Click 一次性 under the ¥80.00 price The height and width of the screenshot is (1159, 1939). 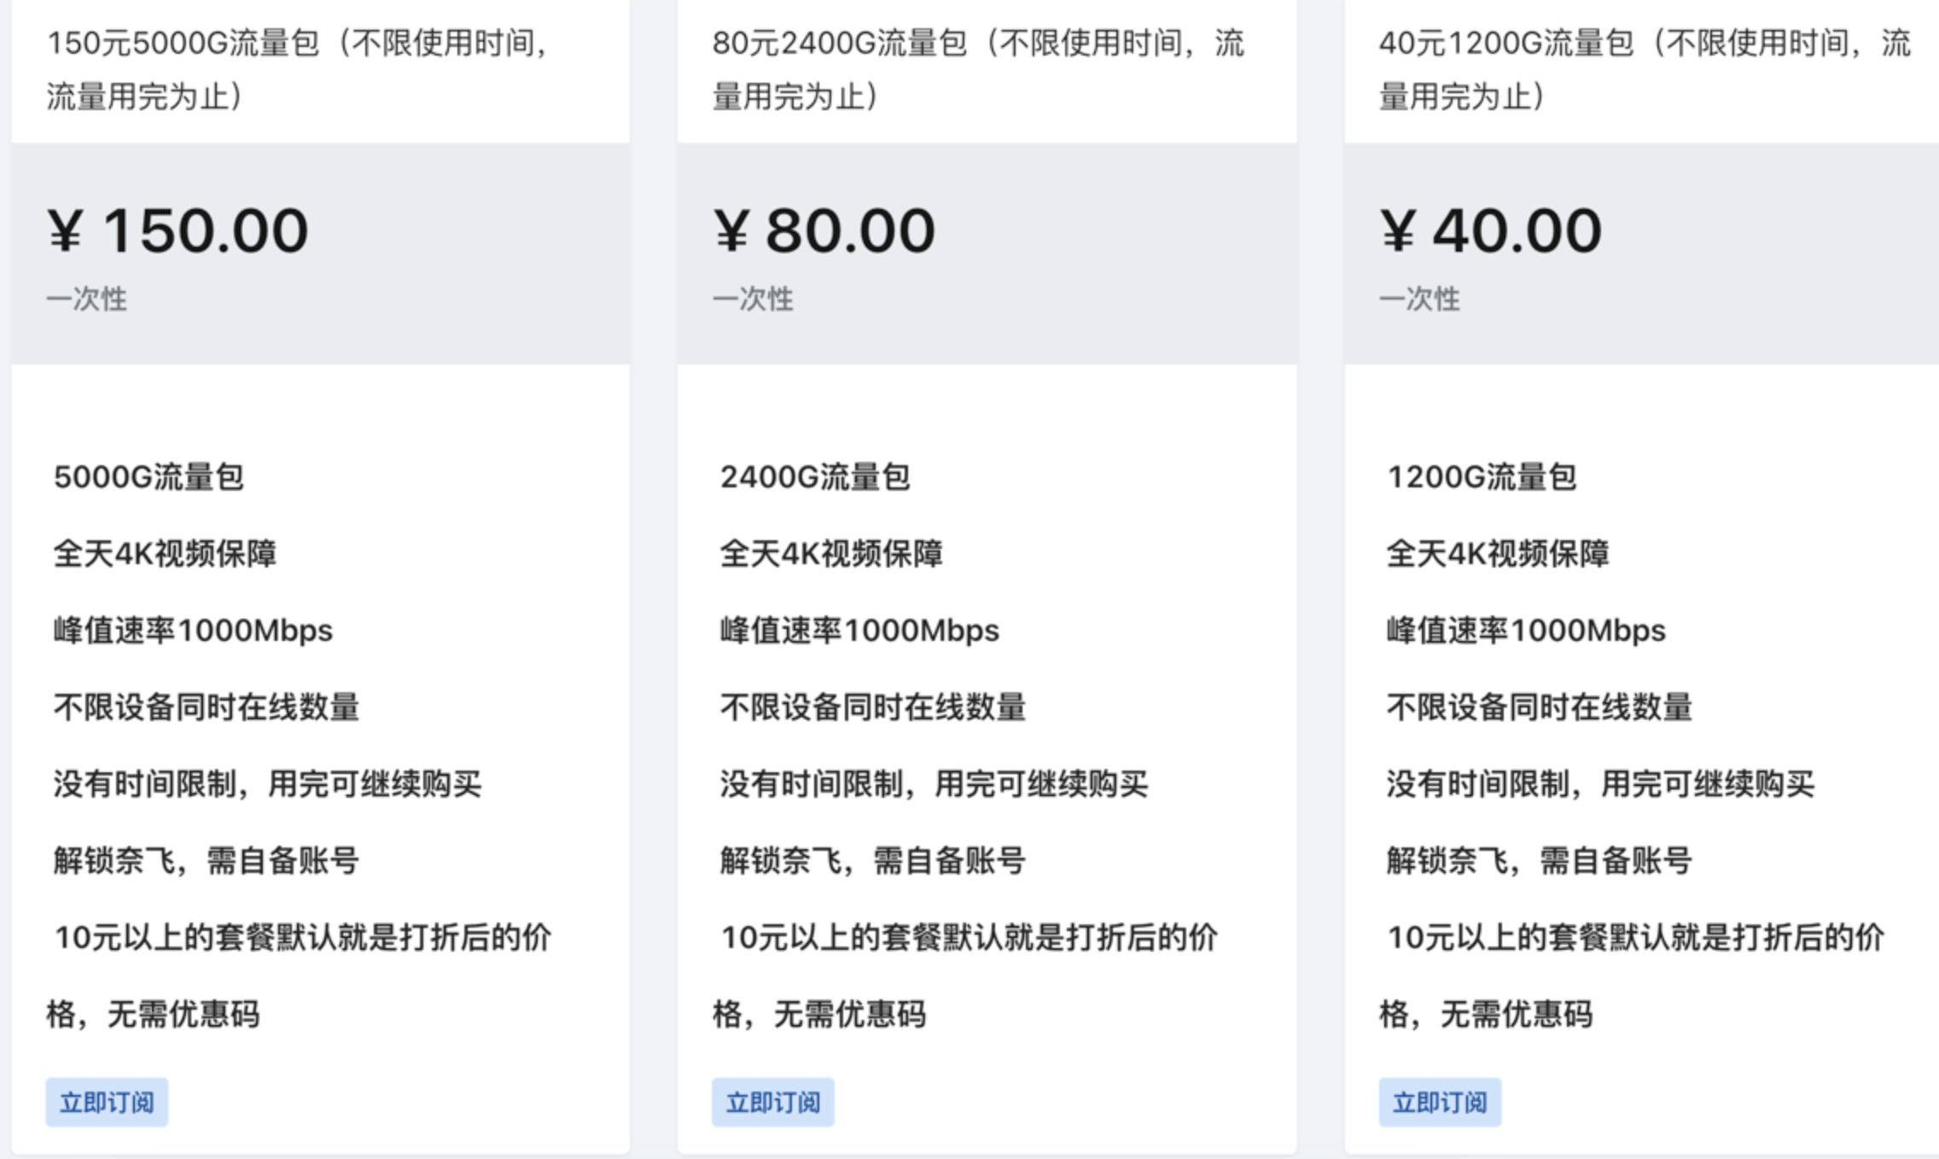point(751,299)
